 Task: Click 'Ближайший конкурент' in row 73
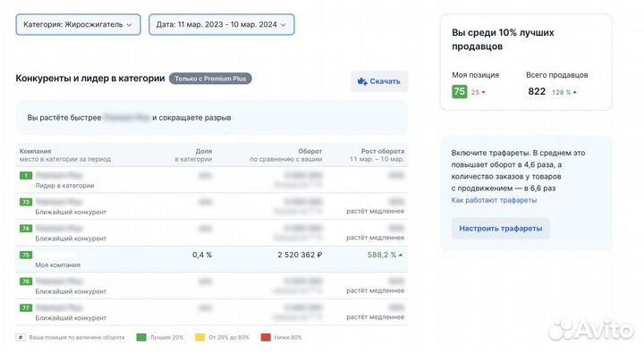pos(71,212)
